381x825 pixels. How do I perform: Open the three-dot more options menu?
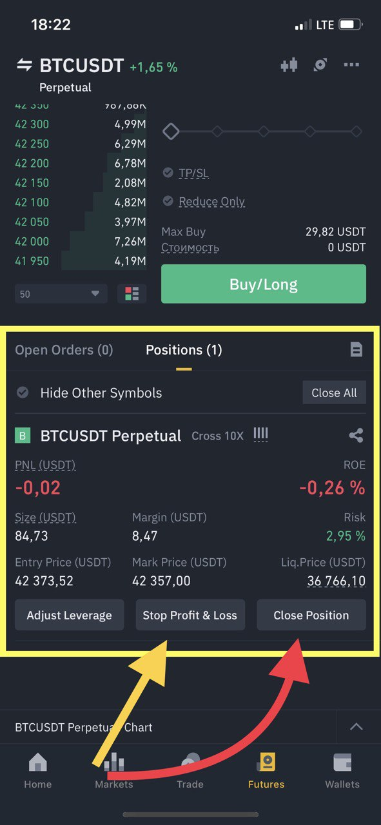351,64
